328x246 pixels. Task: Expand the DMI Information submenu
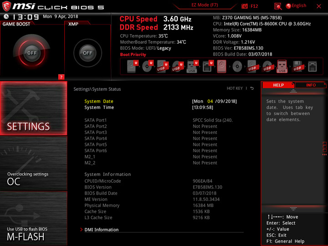[x=101, y=230]
